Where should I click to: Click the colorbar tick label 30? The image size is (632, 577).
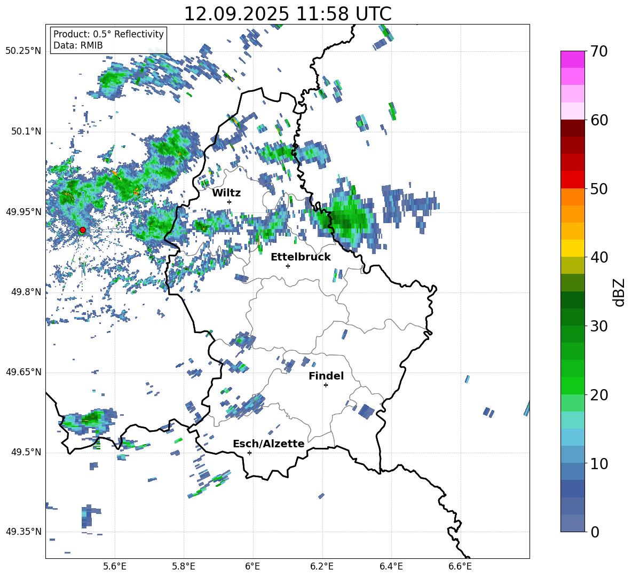[x=599, y=326]
